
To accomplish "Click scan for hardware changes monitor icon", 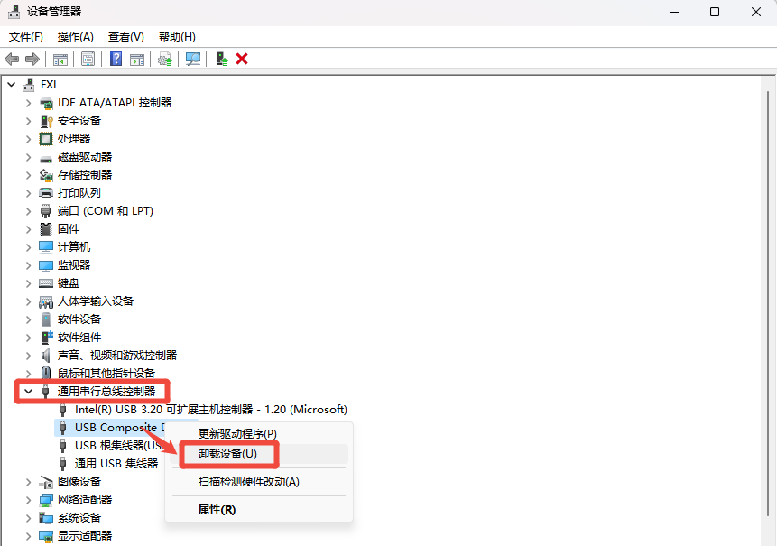I will (x=192, y=59).
